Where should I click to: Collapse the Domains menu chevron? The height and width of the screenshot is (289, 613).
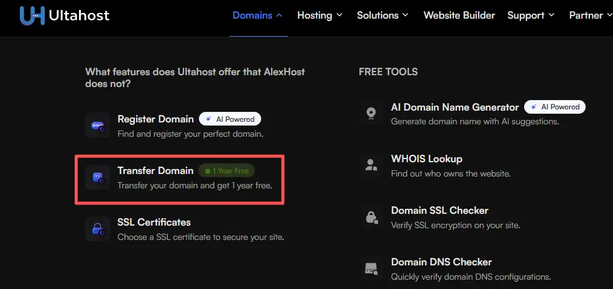(279, 16)
